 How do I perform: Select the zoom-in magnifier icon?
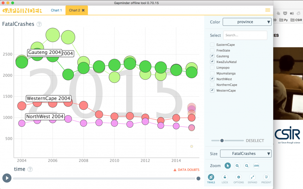click(x=237, y=166)
